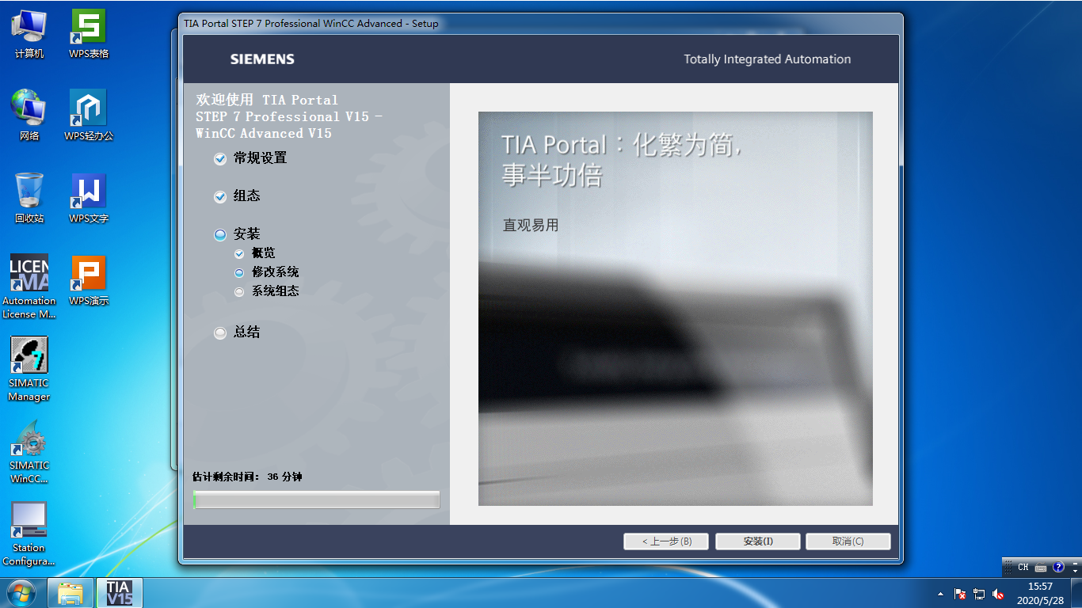Click the installation progress bar

pyautogui.click(x=316, y=500)
